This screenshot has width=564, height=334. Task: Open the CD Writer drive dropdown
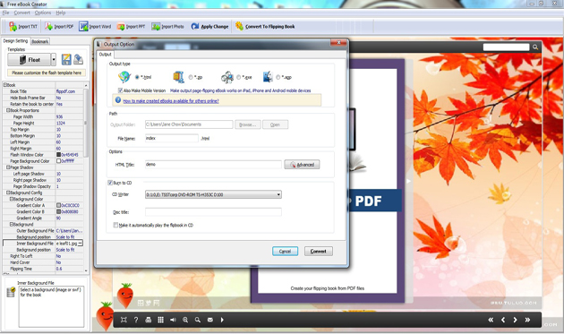tap(278, 194)
